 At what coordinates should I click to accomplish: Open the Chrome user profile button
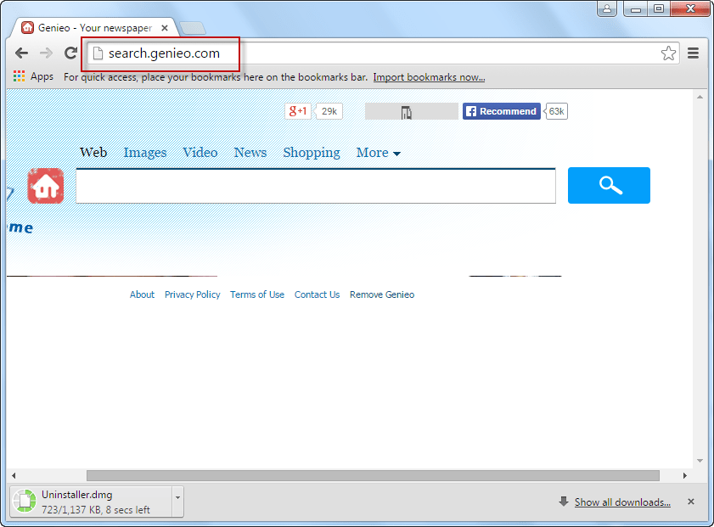607,8
